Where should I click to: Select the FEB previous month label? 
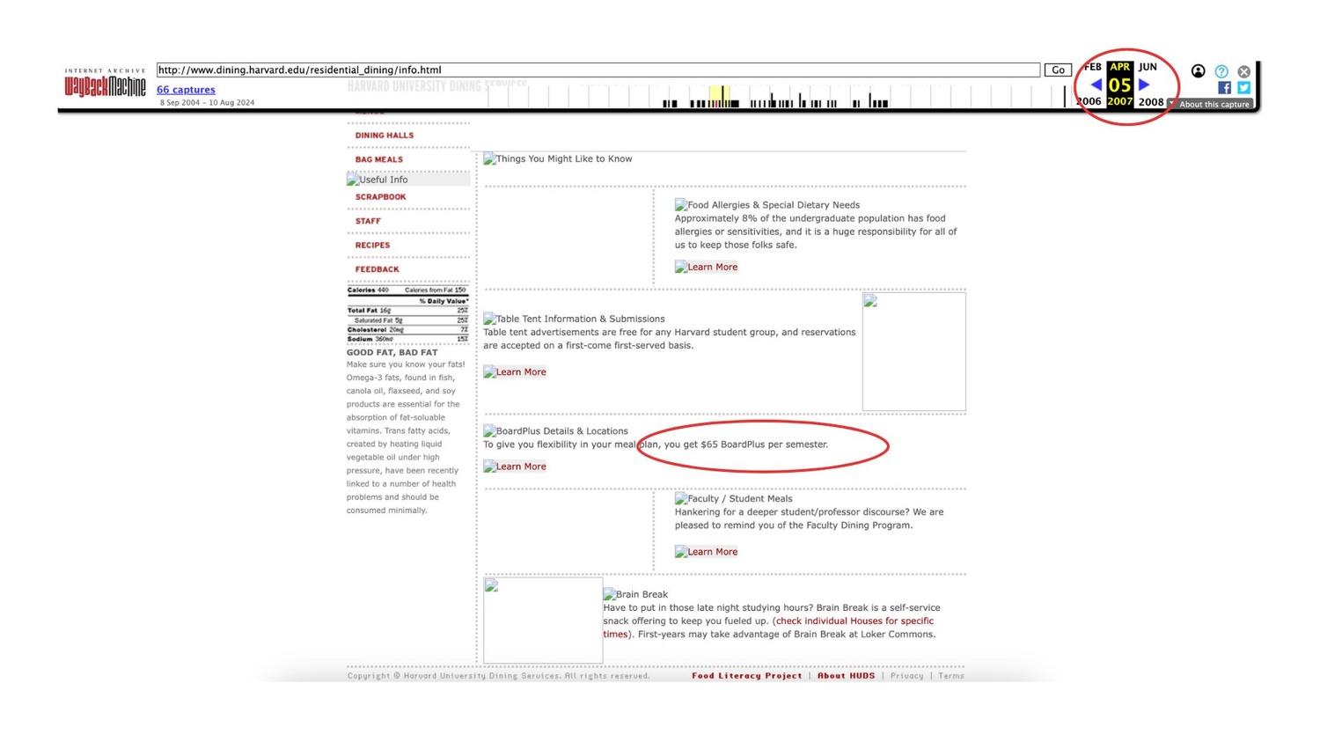pos(1092,67)
